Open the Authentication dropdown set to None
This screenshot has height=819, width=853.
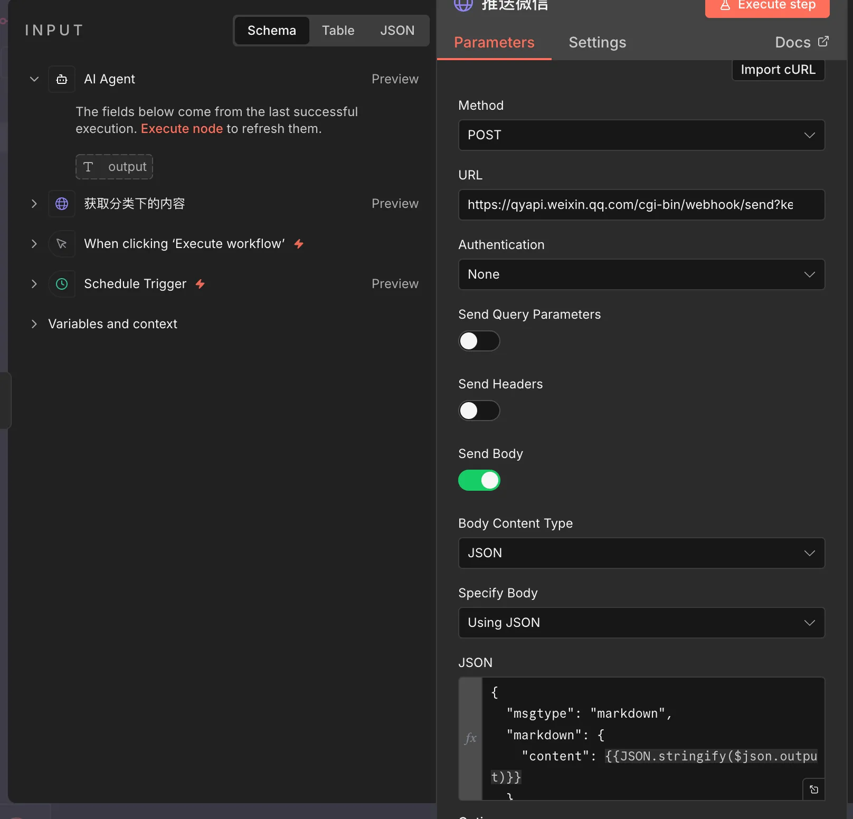(x=641, y=274)
